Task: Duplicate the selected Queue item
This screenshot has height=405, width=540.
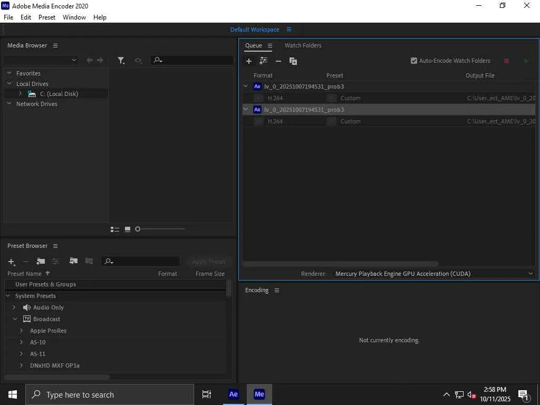Action: (293, 61)
